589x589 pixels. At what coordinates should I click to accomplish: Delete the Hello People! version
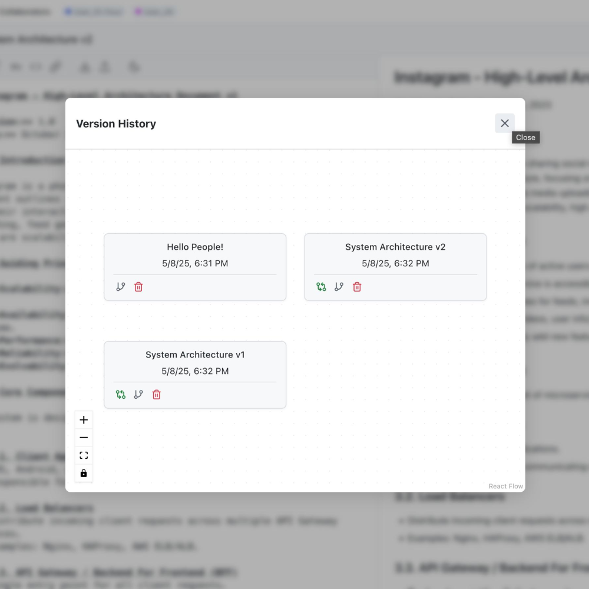click(138, 287)
